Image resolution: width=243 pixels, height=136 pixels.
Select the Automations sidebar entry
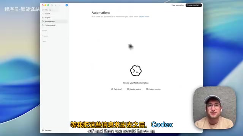tap(54, 22)
